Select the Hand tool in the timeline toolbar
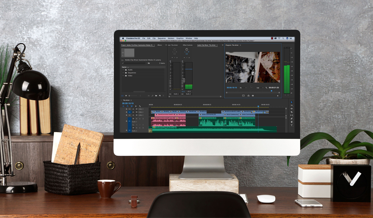Screen dimensions: 373x218 [292, 122]
